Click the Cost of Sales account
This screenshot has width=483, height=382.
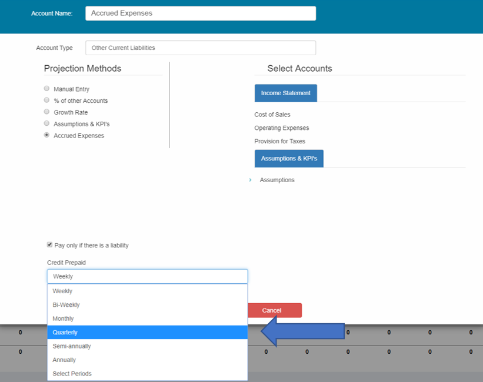[272, 115]
